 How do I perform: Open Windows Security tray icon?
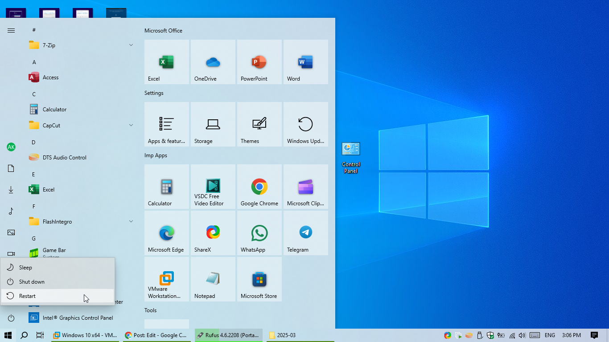pyautogui.click(x=490, y=335)
